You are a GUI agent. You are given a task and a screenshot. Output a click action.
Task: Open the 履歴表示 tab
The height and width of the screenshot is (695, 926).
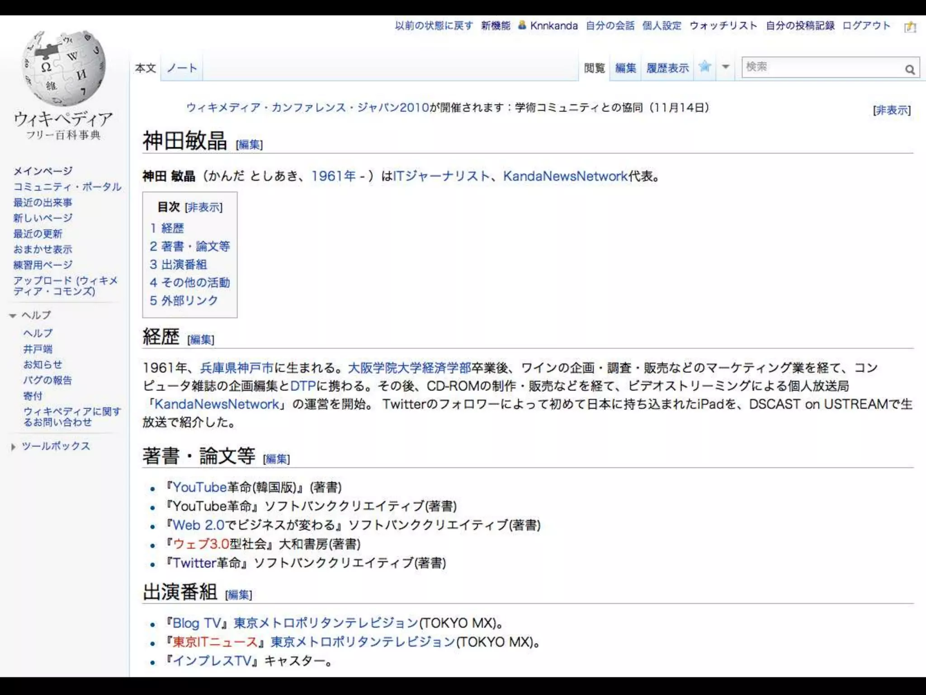[x=667, y=68]
